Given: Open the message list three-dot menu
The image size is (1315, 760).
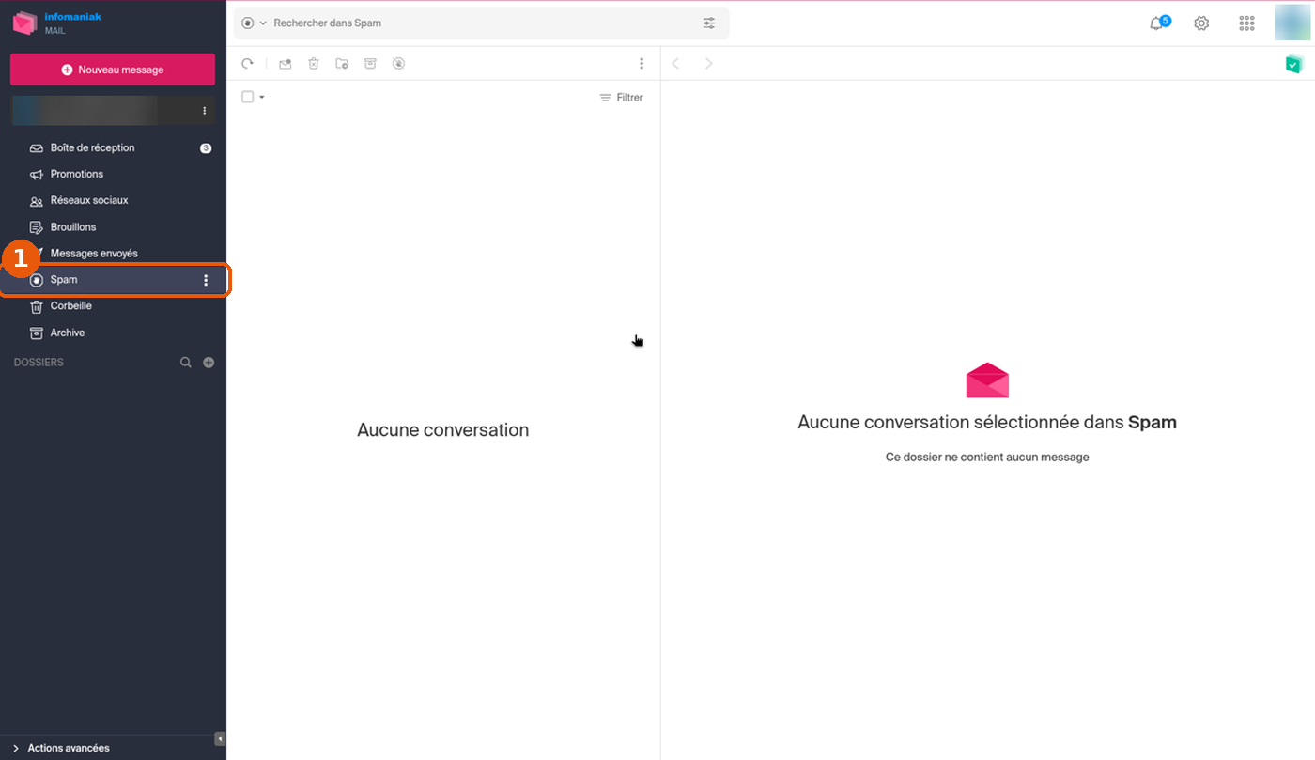Looking at the screenshot, I should pos(642,64).
